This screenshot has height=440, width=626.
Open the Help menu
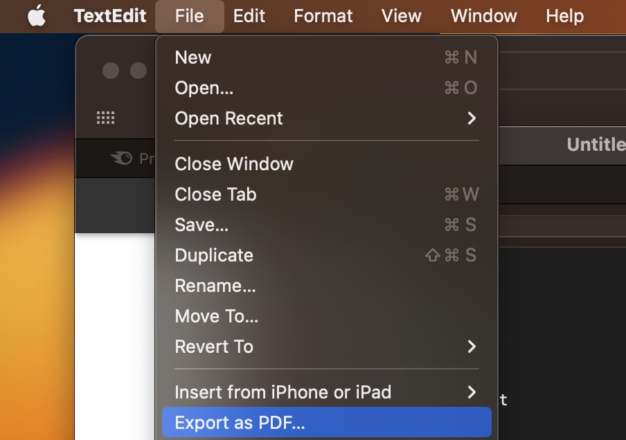pyautogui.click(x=564, y=16)
